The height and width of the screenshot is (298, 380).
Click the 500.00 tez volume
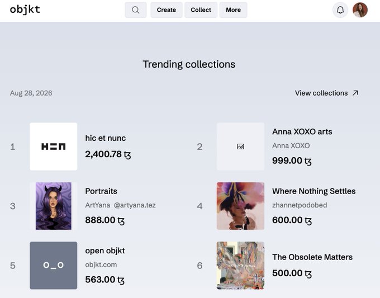(x=292, y=273)
